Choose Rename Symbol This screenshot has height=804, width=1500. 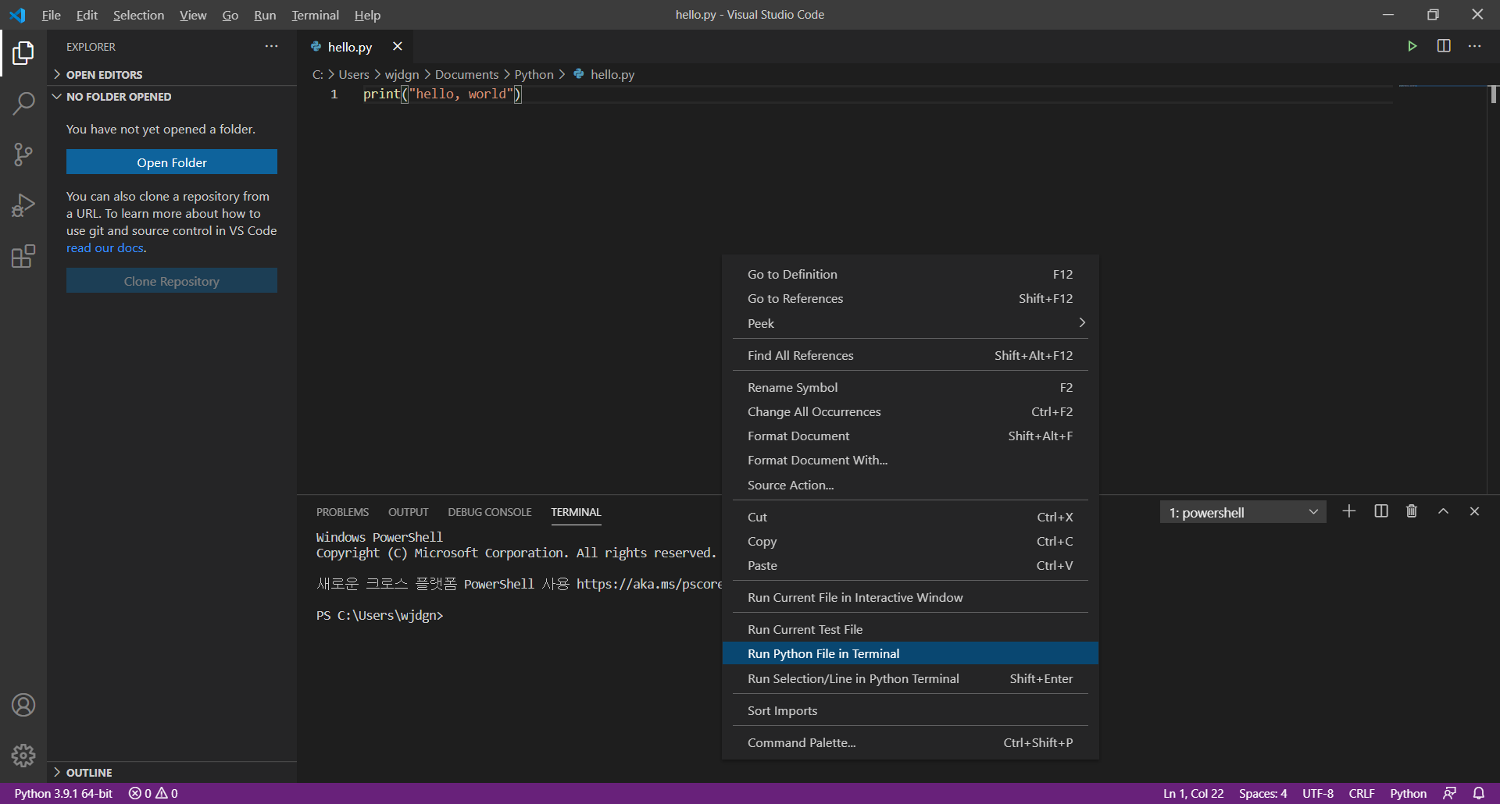pyautogui.click(x=910, y=387)
